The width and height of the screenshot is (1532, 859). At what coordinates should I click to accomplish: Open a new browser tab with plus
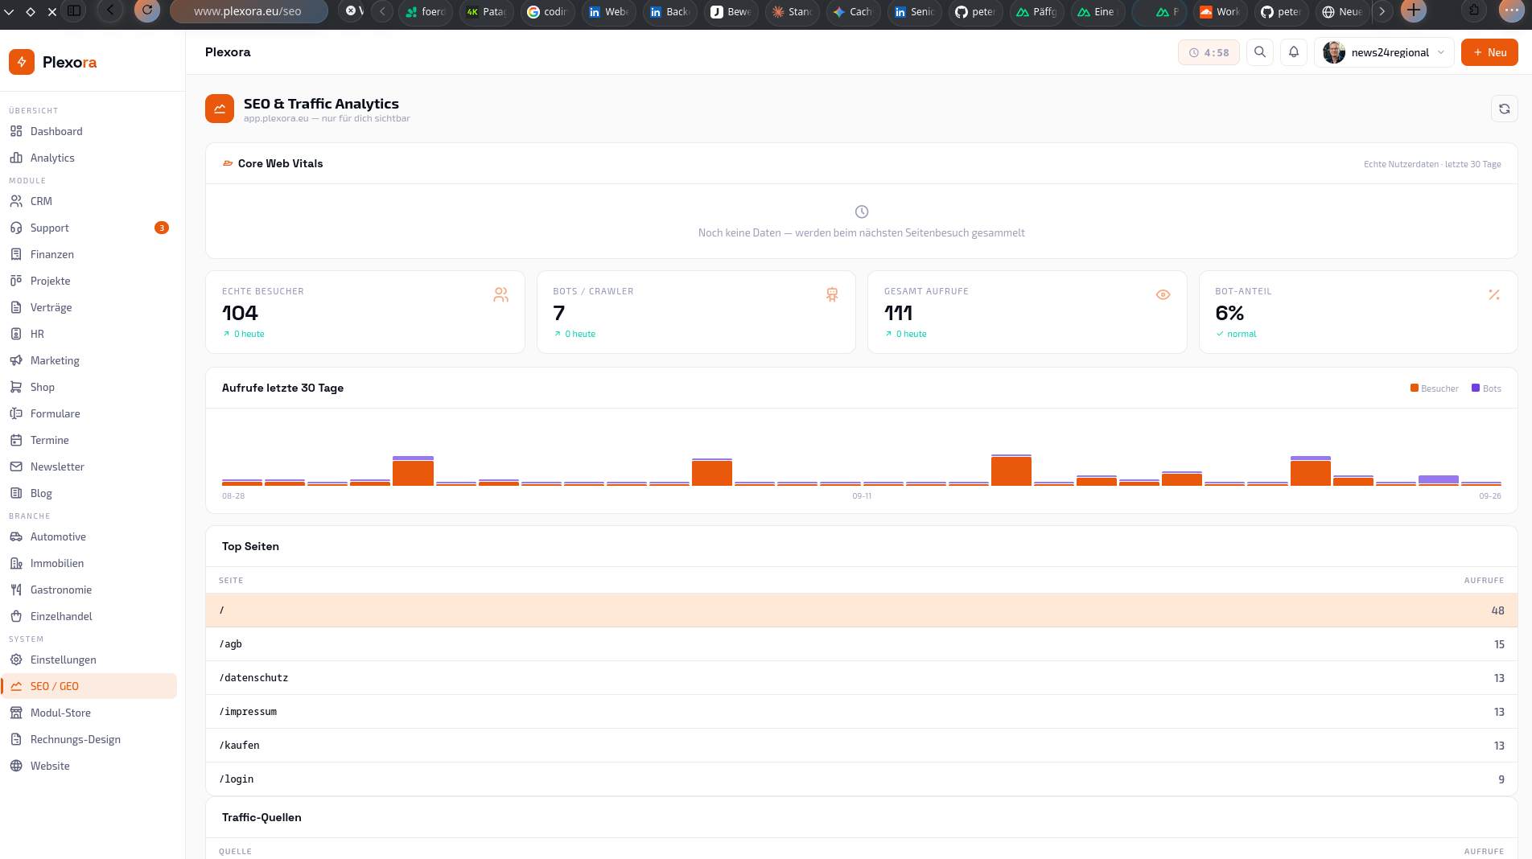coord(1414,10)
